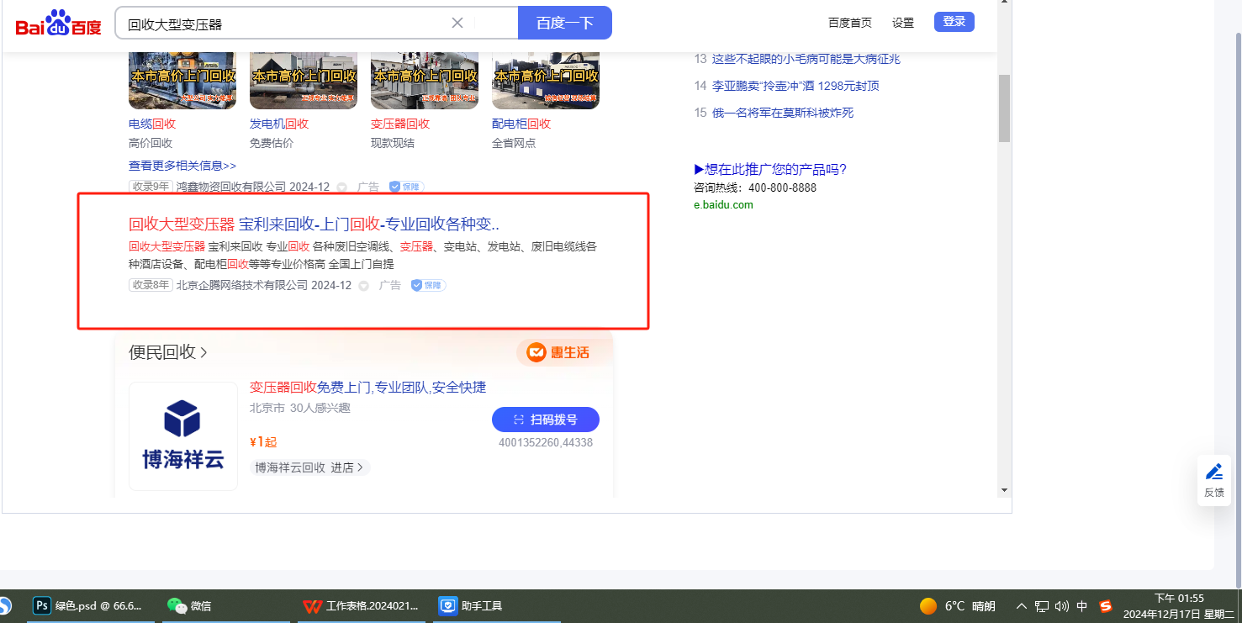Open the e.baidu.com link
Image resolution: width=1242 pixels, height=623 pixels.
pyautogui.click(x=723, y=204)
